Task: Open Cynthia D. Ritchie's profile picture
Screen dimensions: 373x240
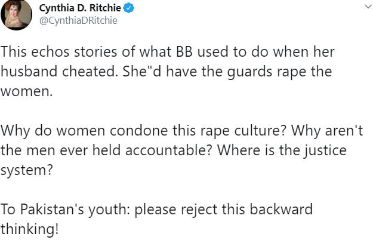Action: tap(16, 15)
